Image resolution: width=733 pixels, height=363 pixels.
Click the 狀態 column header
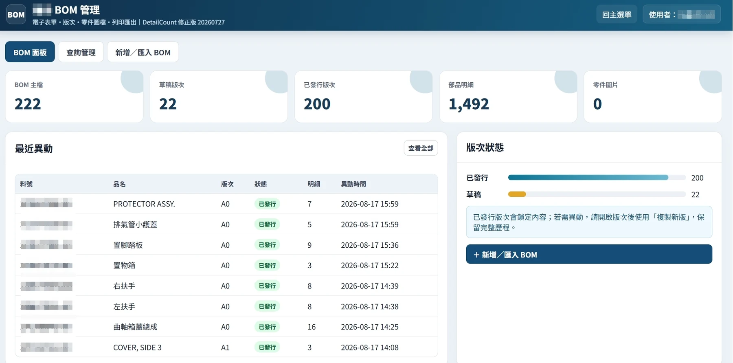(x=261, y=184)
